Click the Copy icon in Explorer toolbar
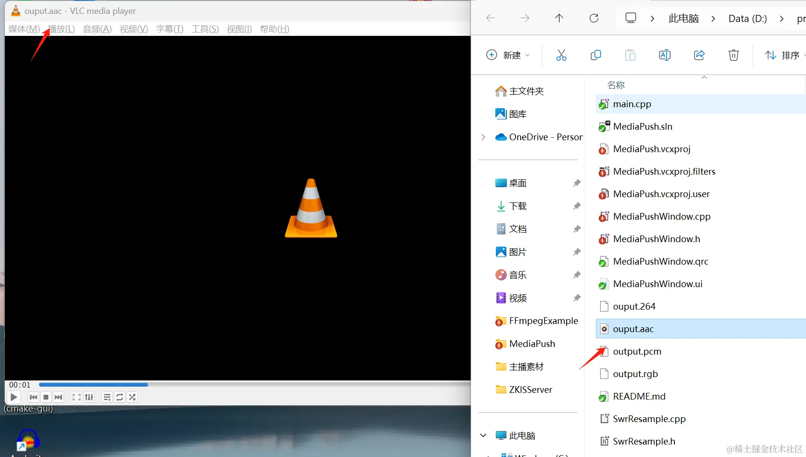The height and width of the screenshot is (457, 806). click(596, 55)
